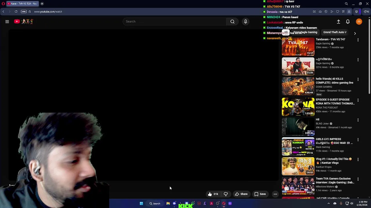Open the Opera main menu icon

coord(3,4)
